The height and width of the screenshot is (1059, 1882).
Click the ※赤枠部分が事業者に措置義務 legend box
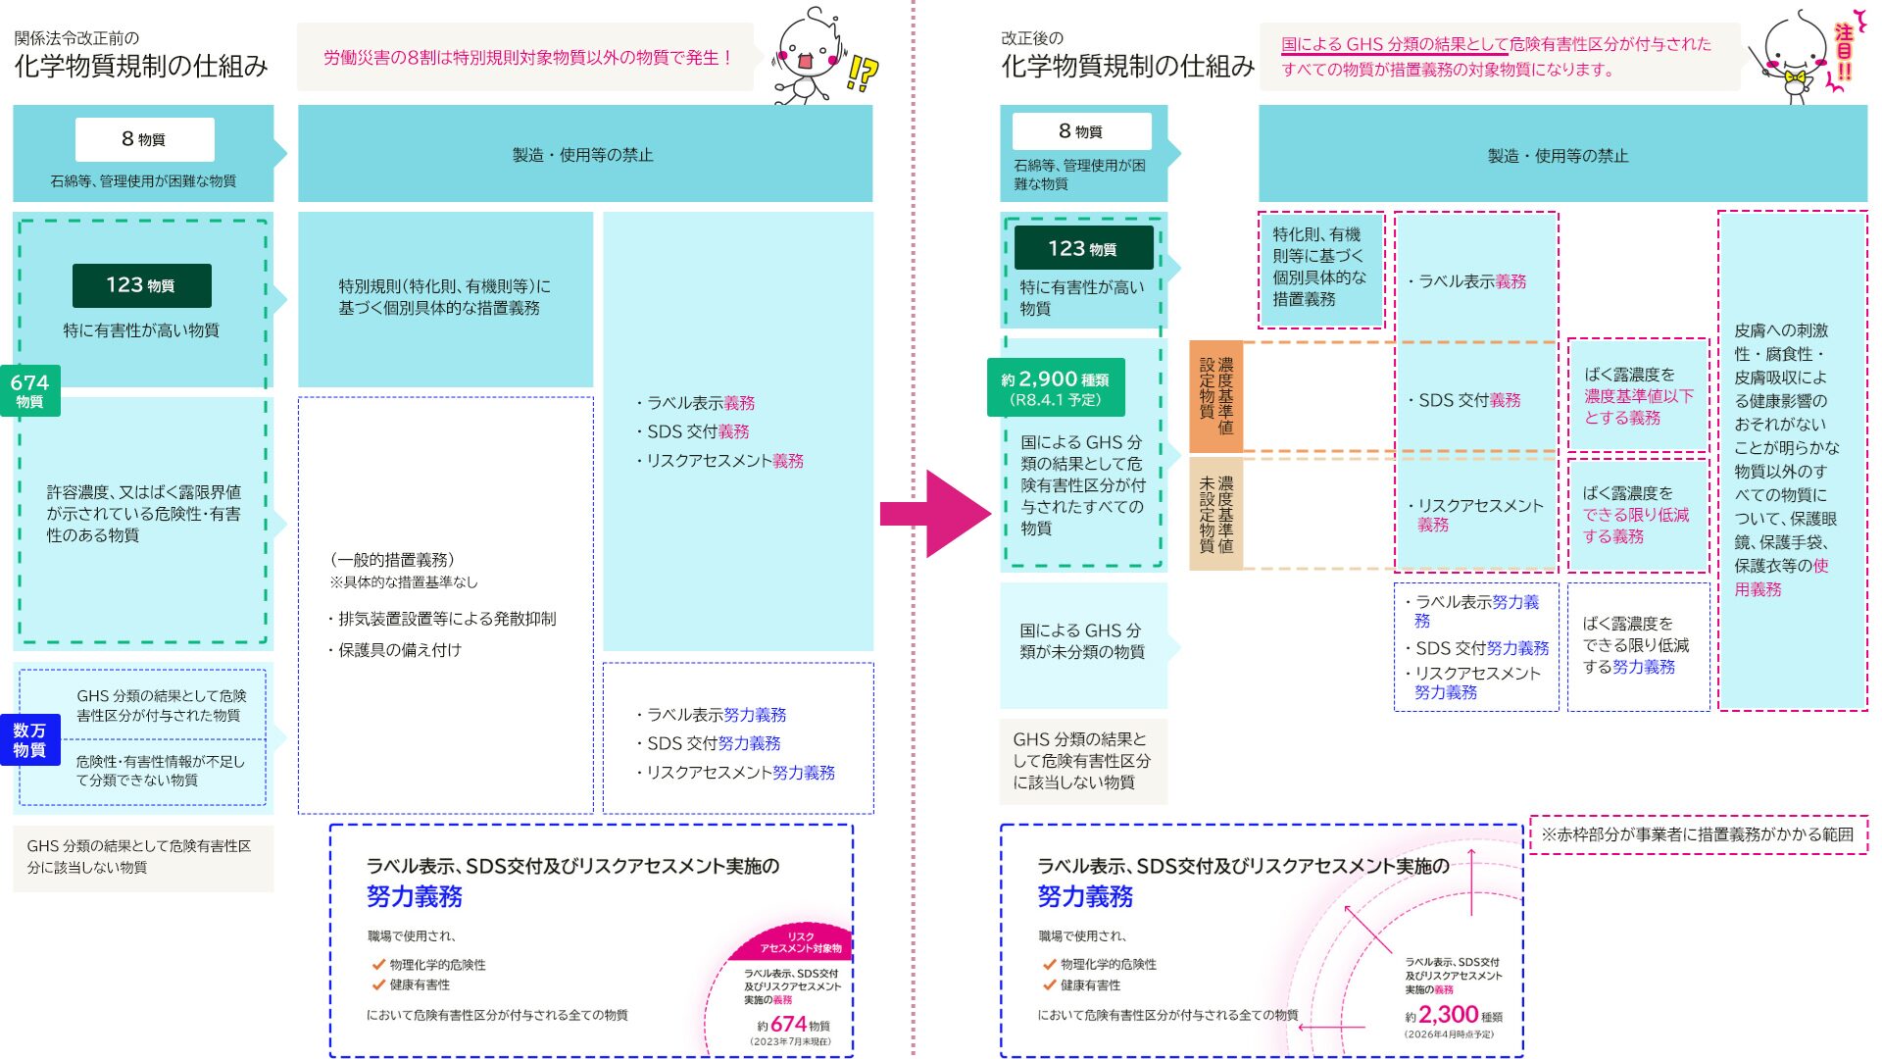(1698, 834)
